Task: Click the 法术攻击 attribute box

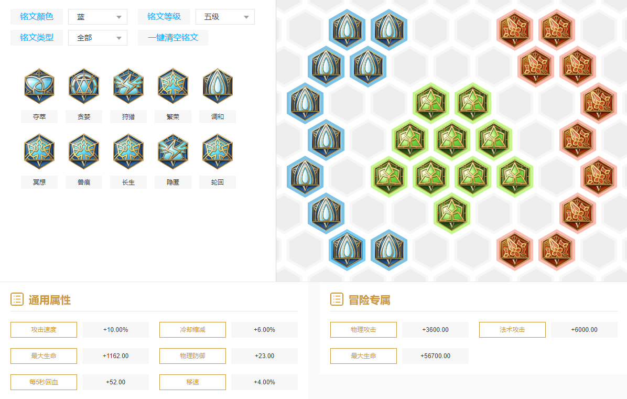Action: point(512,330)
